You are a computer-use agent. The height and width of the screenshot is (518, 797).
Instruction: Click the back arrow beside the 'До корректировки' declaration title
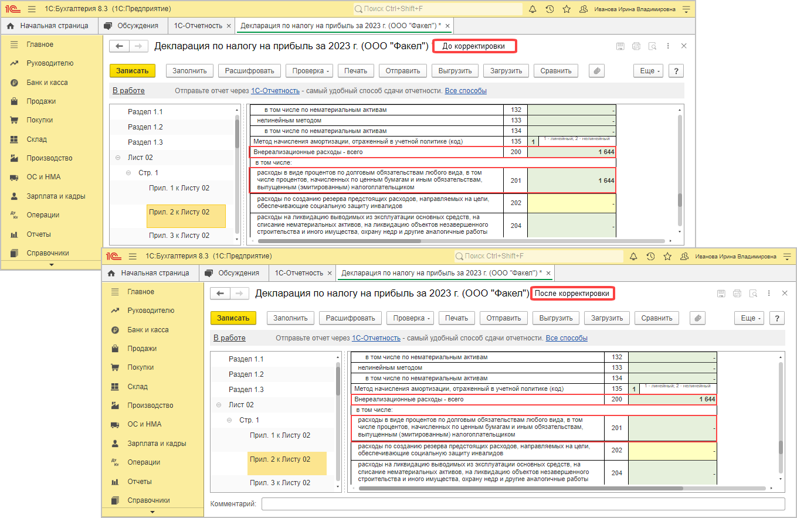[x=120, y=46]
